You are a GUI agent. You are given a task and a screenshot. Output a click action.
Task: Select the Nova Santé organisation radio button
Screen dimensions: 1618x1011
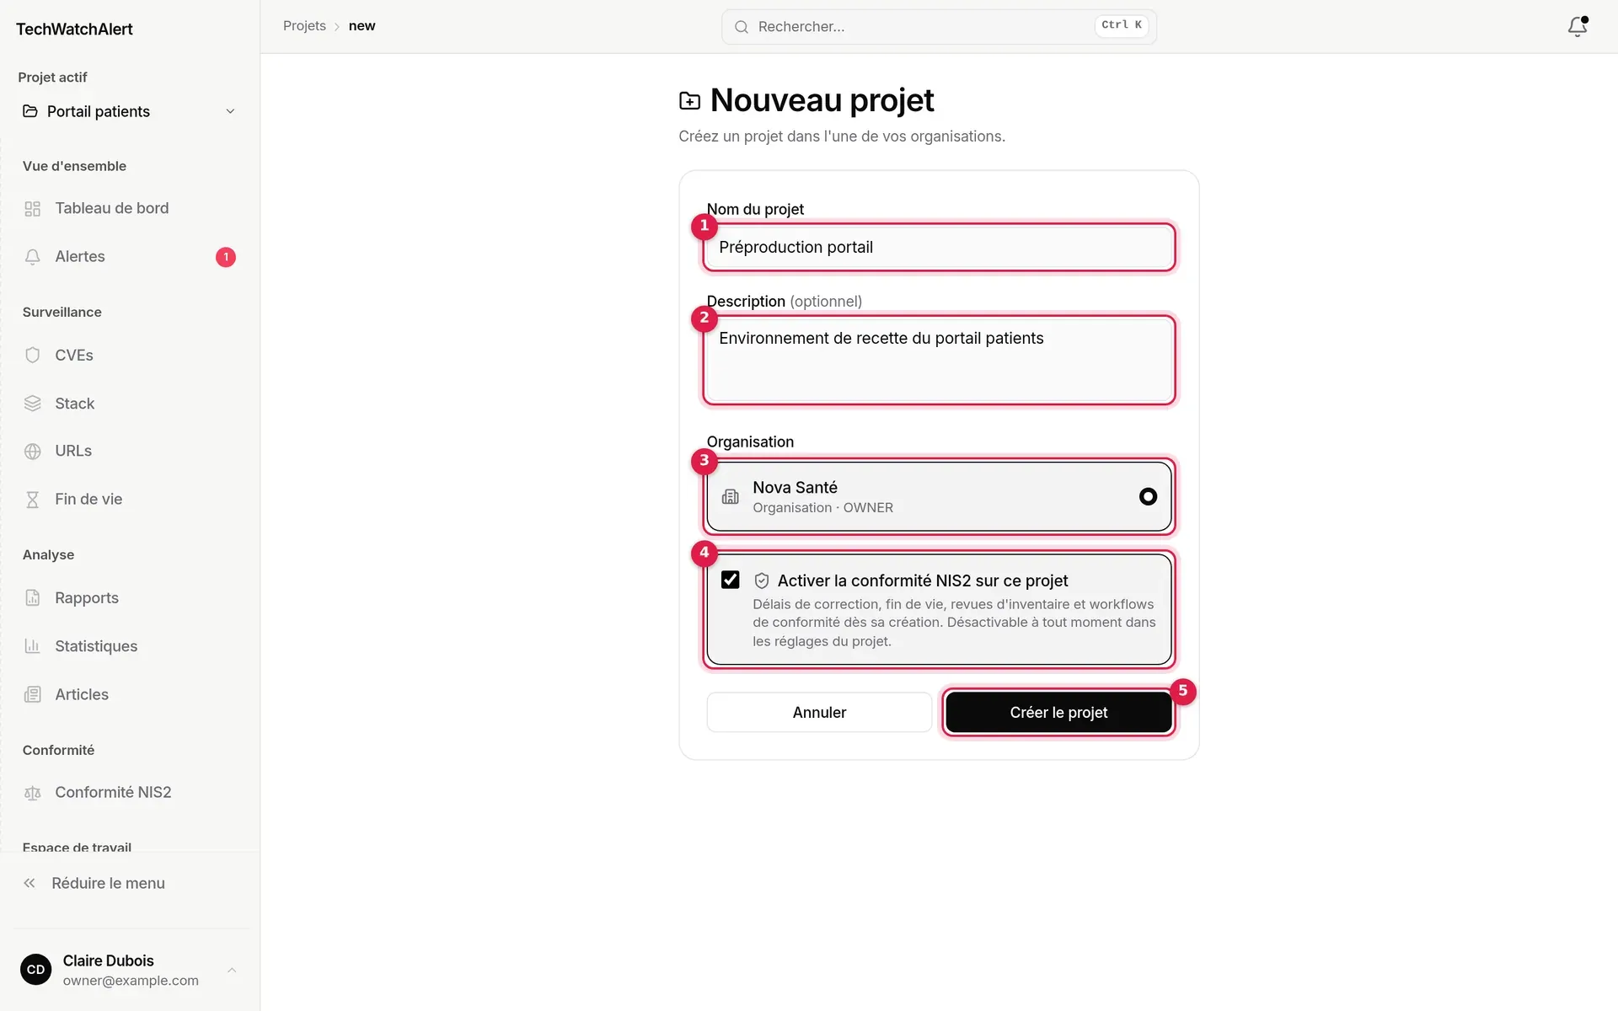(x=1148, y=496)
